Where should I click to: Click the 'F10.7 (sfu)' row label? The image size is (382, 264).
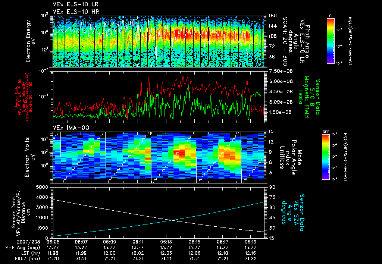(27, 259)
